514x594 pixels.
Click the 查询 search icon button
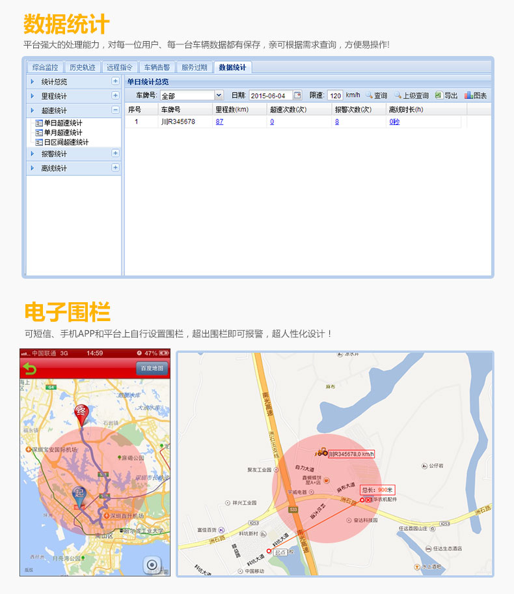[369, 96]
